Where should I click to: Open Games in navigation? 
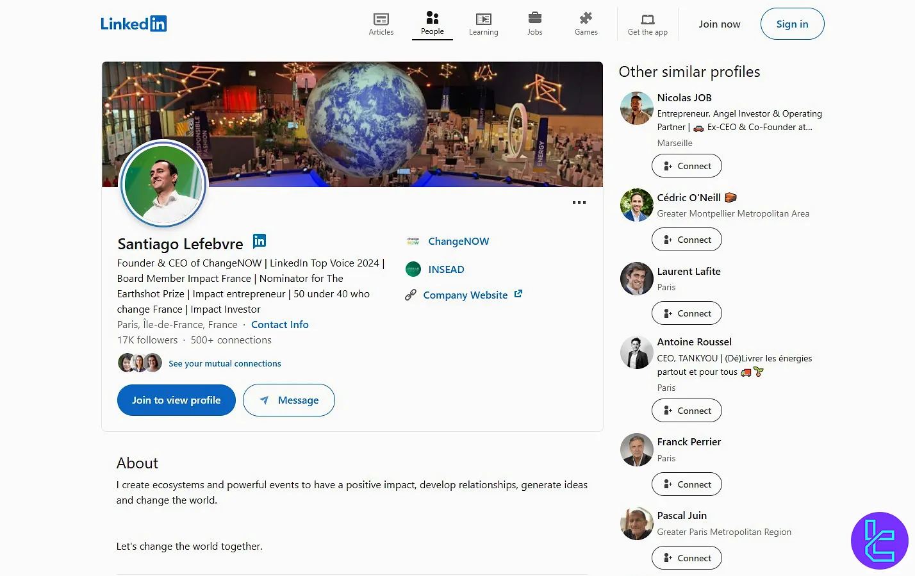pos(586,24)
